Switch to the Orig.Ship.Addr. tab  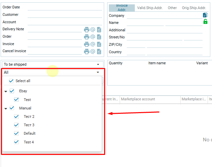[x=194, y=8]
